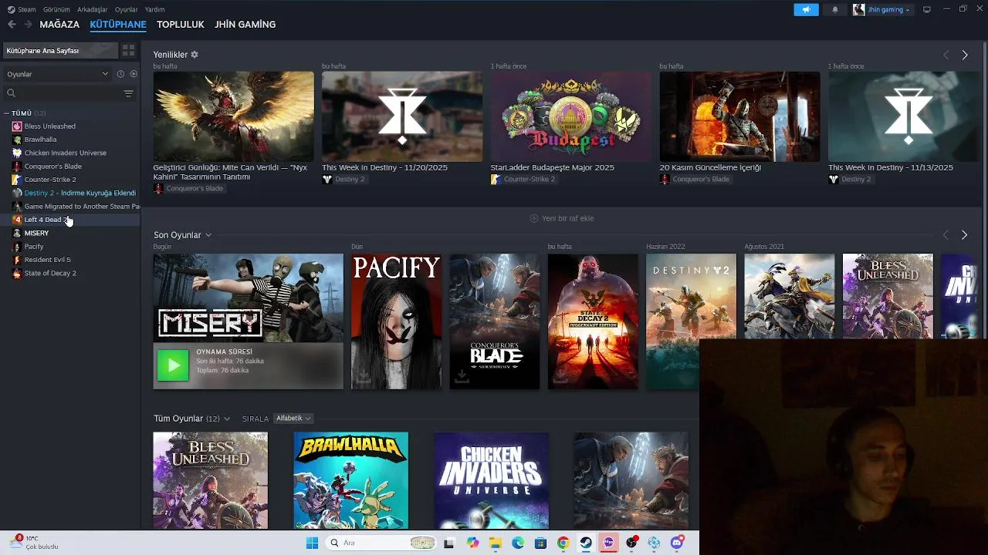Screen dimensions: 988x555
Task: Open the Yardım menu
Action: pyautogui.click(x=154, y=9)
